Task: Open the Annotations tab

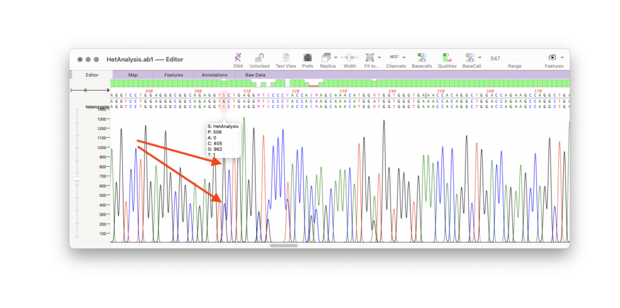Action: point(214,74)
